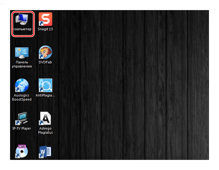
Task: Click the "IP-TV Player" label text
Action: [22, 128]
